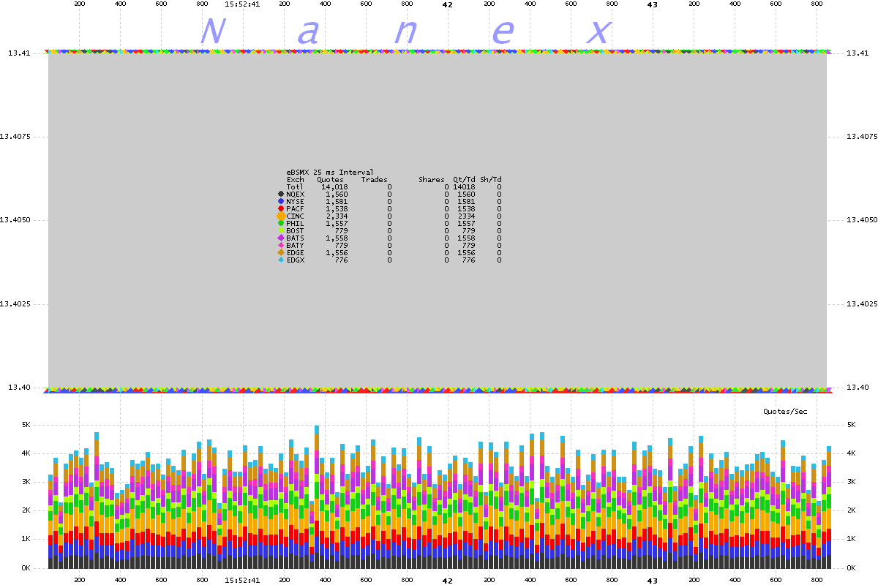Click the 'Sh/Td' column header
878x585 pixels.
tap(491, 179)
